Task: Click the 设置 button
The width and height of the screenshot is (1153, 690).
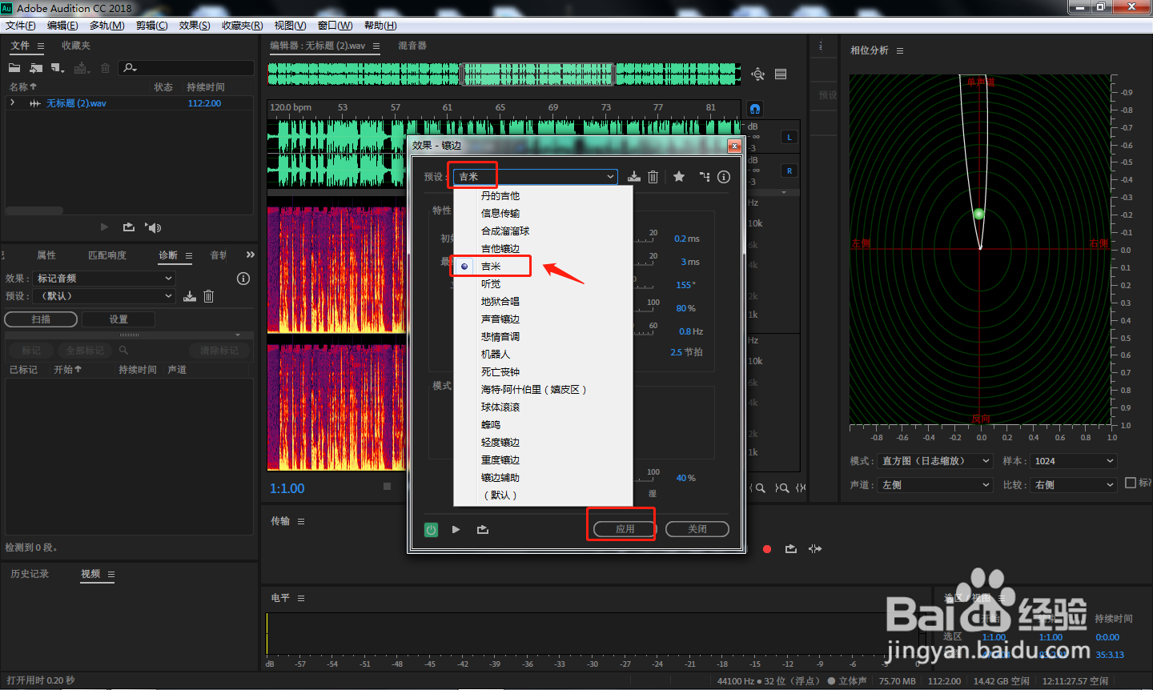Action: tap(119, 319)
